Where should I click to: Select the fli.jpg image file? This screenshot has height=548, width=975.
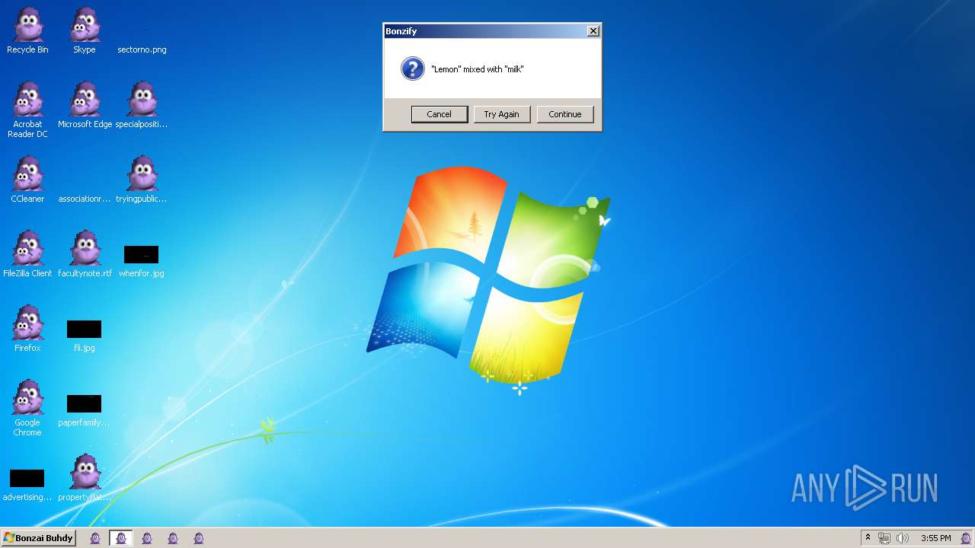[85, 336]
